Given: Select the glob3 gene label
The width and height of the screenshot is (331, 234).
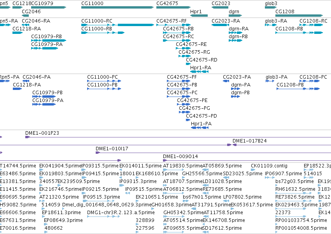Looking at the screenshot, I should tap(271, 4).
